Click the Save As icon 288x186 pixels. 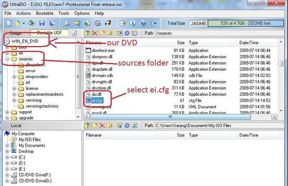(52, 23)
